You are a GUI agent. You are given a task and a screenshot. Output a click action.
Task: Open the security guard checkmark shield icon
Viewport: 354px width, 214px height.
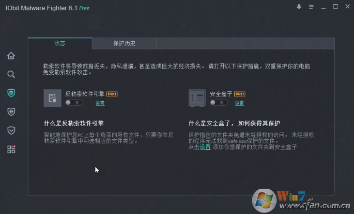point(11,130)
